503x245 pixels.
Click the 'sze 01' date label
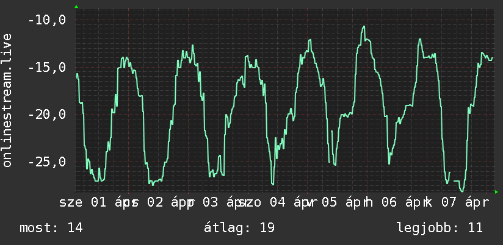82,203
